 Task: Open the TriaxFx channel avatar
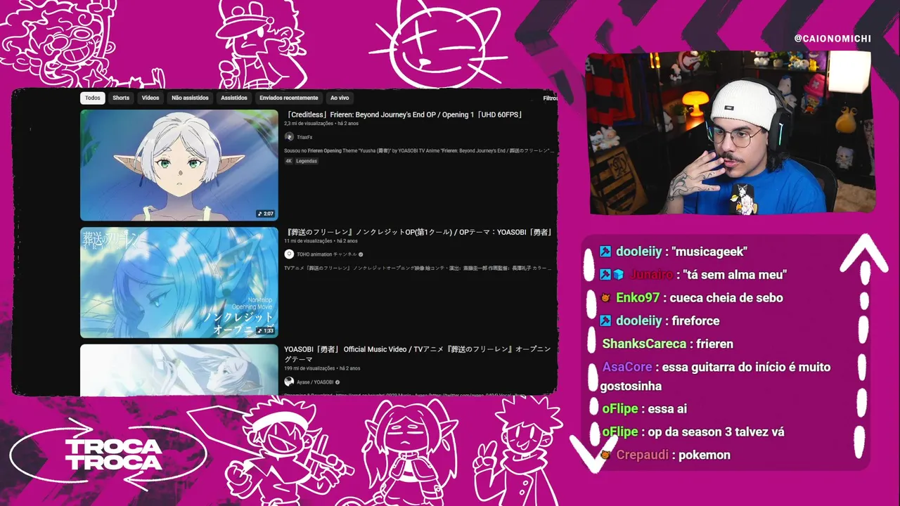pyautogui.click(x=289, y=137)
